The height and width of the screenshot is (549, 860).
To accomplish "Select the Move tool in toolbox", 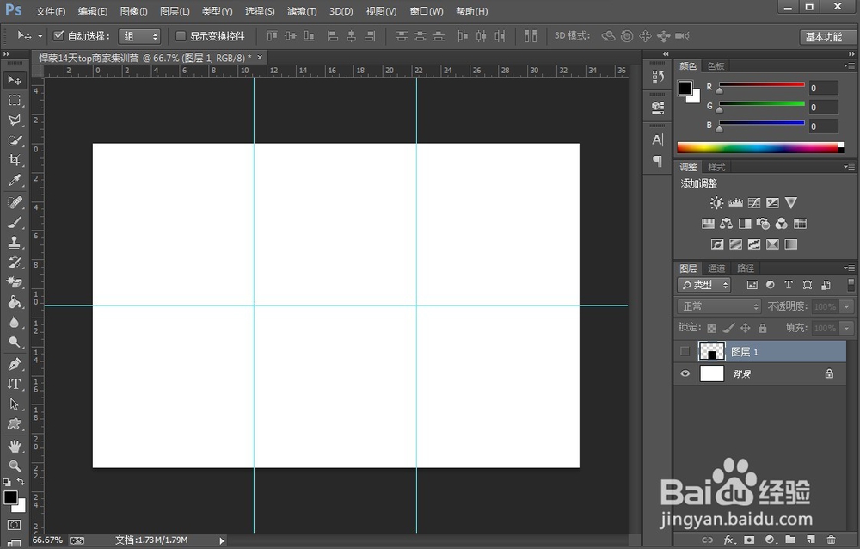I will tap(15, 80).
